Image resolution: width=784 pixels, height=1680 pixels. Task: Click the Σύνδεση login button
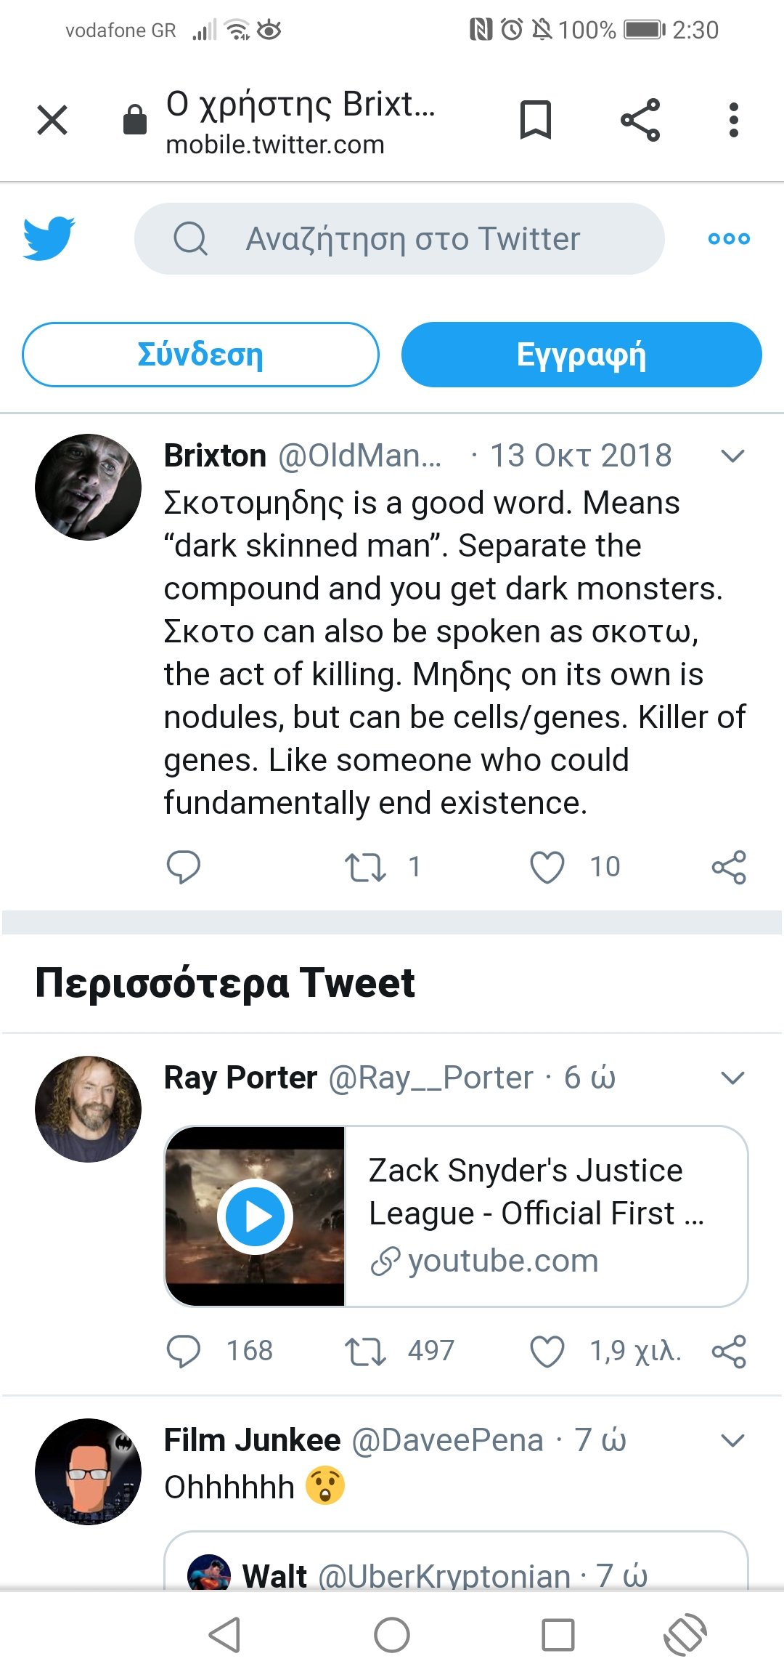point(200,355)
